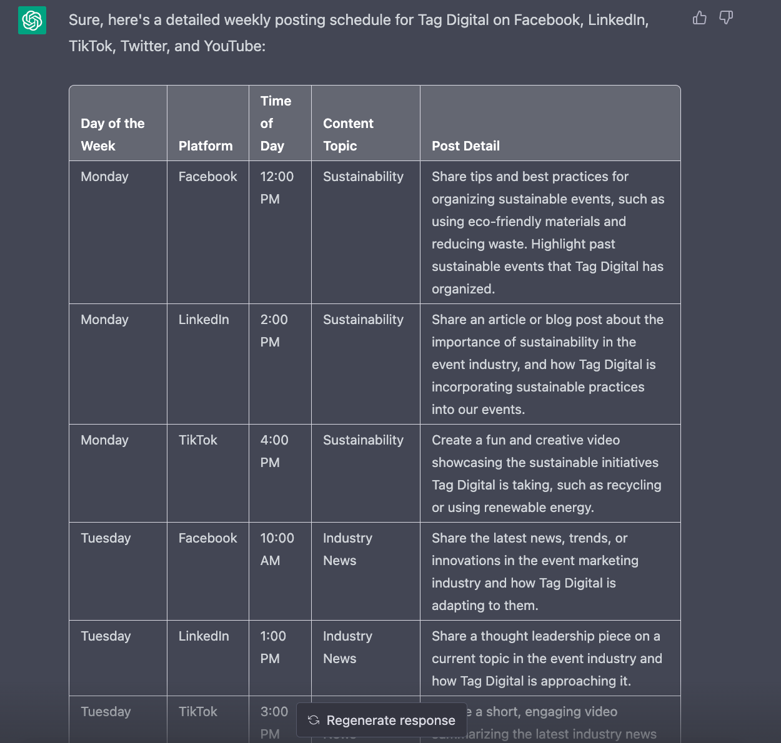Click the "Time of Day" column header
The width and height of the screenshot is (781, 743).
pyautogui.click(x=276, y=124)
